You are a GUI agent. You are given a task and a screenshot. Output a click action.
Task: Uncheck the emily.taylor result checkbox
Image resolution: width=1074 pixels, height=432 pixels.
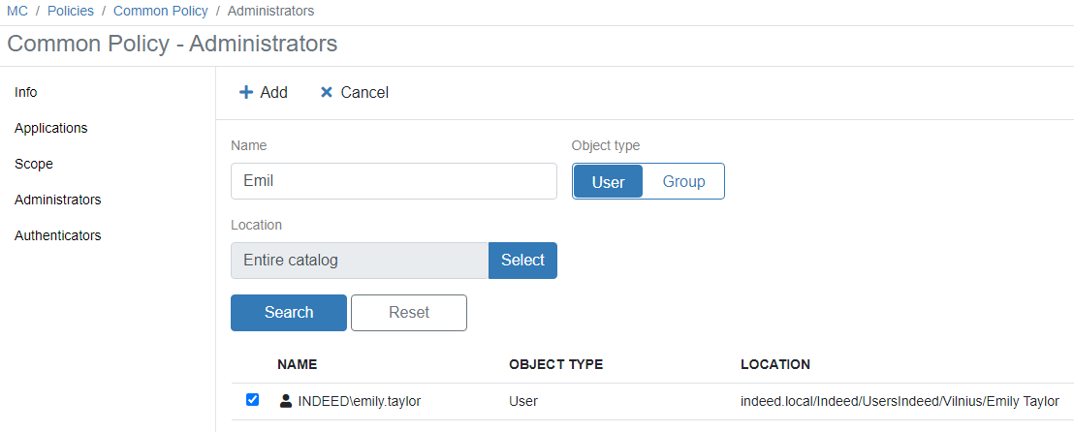coord(253,399)
